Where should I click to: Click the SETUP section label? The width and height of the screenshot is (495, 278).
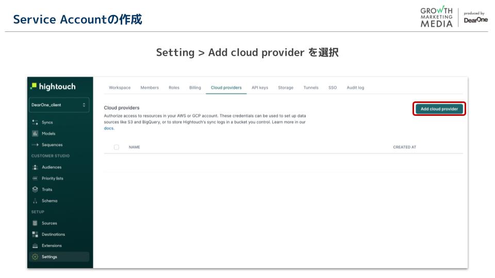point(38,212)
